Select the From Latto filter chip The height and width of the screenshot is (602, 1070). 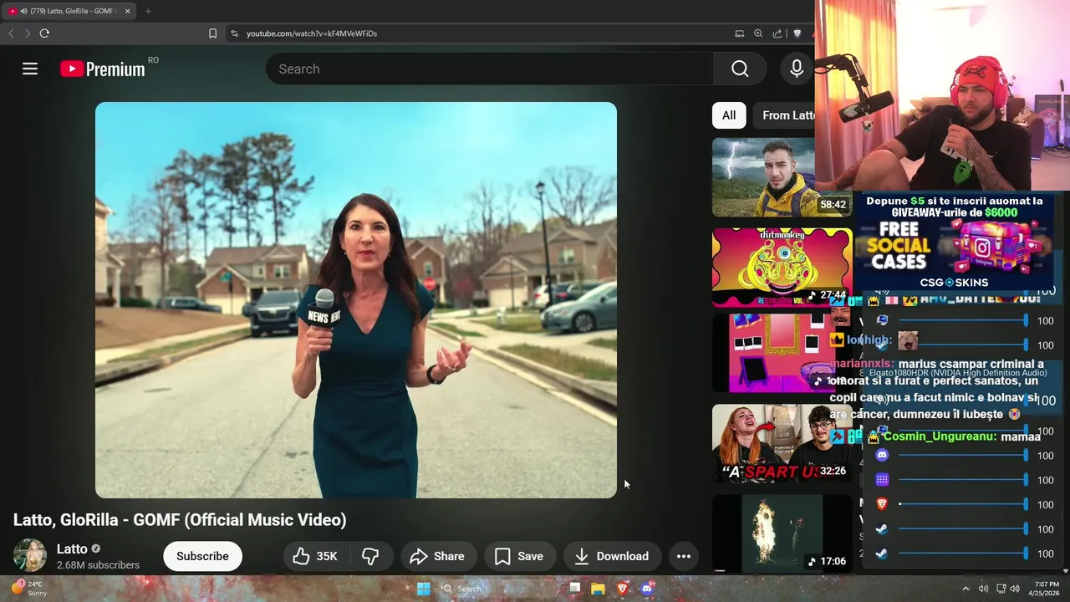tap(783, 115)
